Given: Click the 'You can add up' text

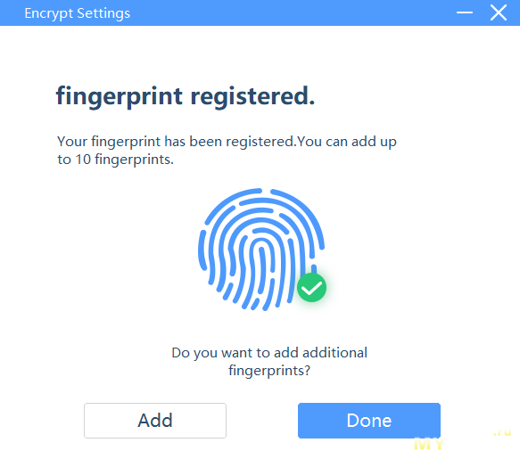Looking at the screenshot, I should 347,142.
